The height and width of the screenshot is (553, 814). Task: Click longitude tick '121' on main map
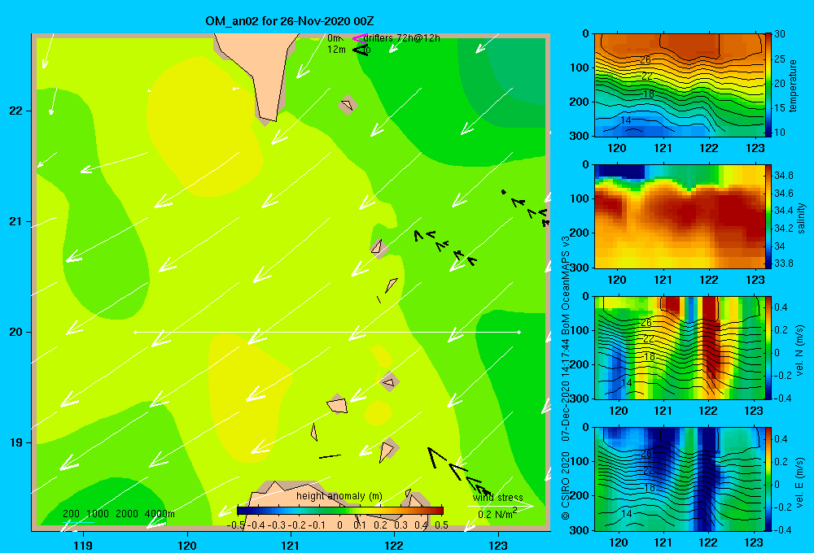[x=291, y=545]
